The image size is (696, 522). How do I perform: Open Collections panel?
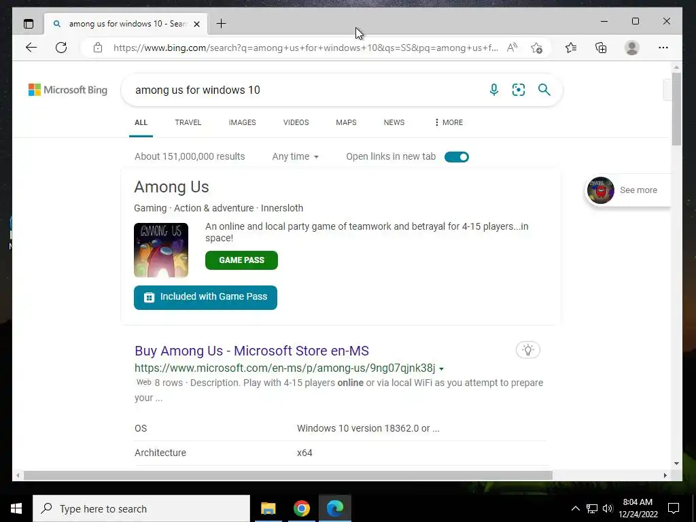click(601, 48)
